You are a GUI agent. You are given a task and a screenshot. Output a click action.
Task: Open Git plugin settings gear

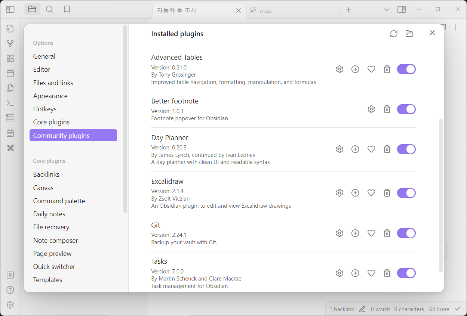(340, 233)
